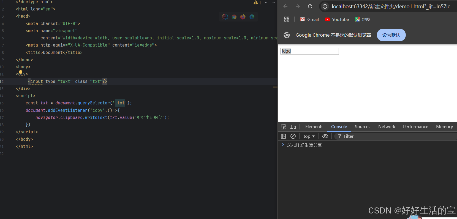Click the 'const txt' line in editor

point(79,103)
